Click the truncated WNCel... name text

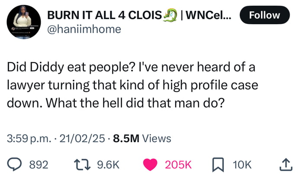coord(206,15)
